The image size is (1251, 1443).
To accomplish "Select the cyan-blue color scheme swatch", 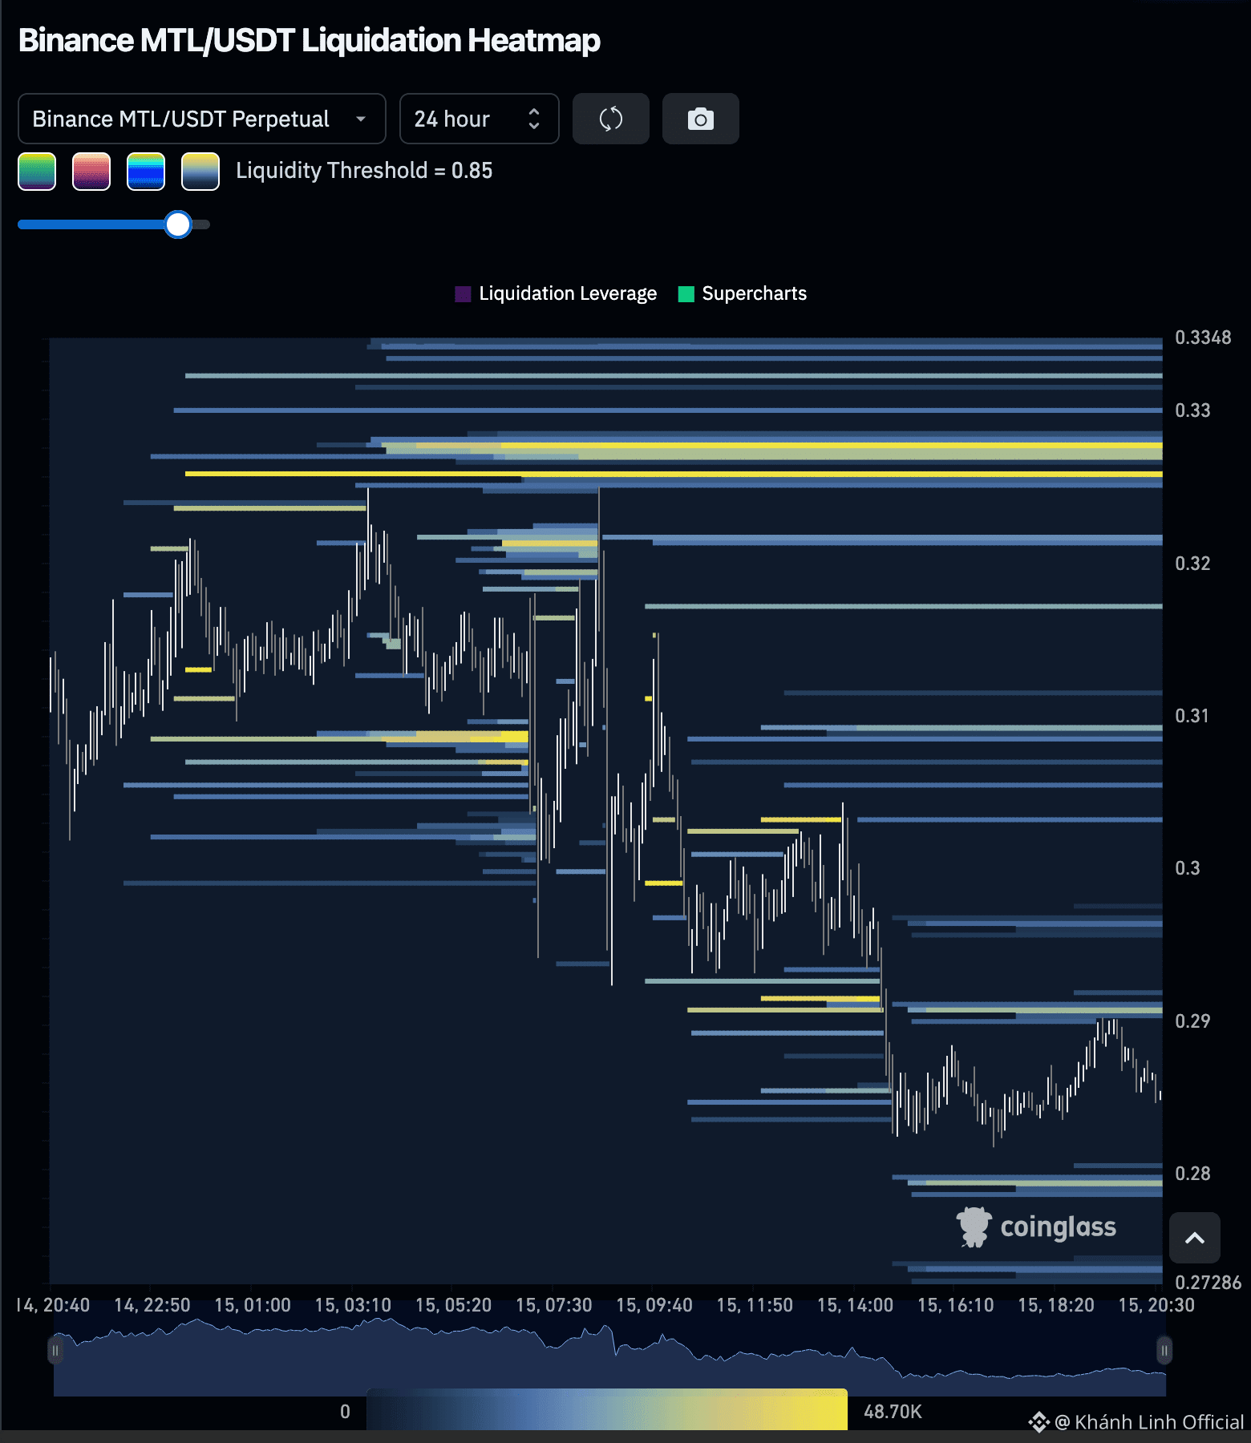I will pos(146,172).
